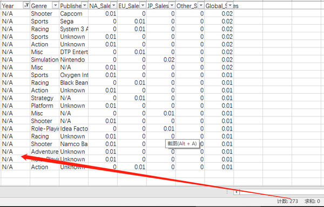Open the EU_Sales column filter dropdown
The image size is (324, 207).
click(x=143, y=6)
